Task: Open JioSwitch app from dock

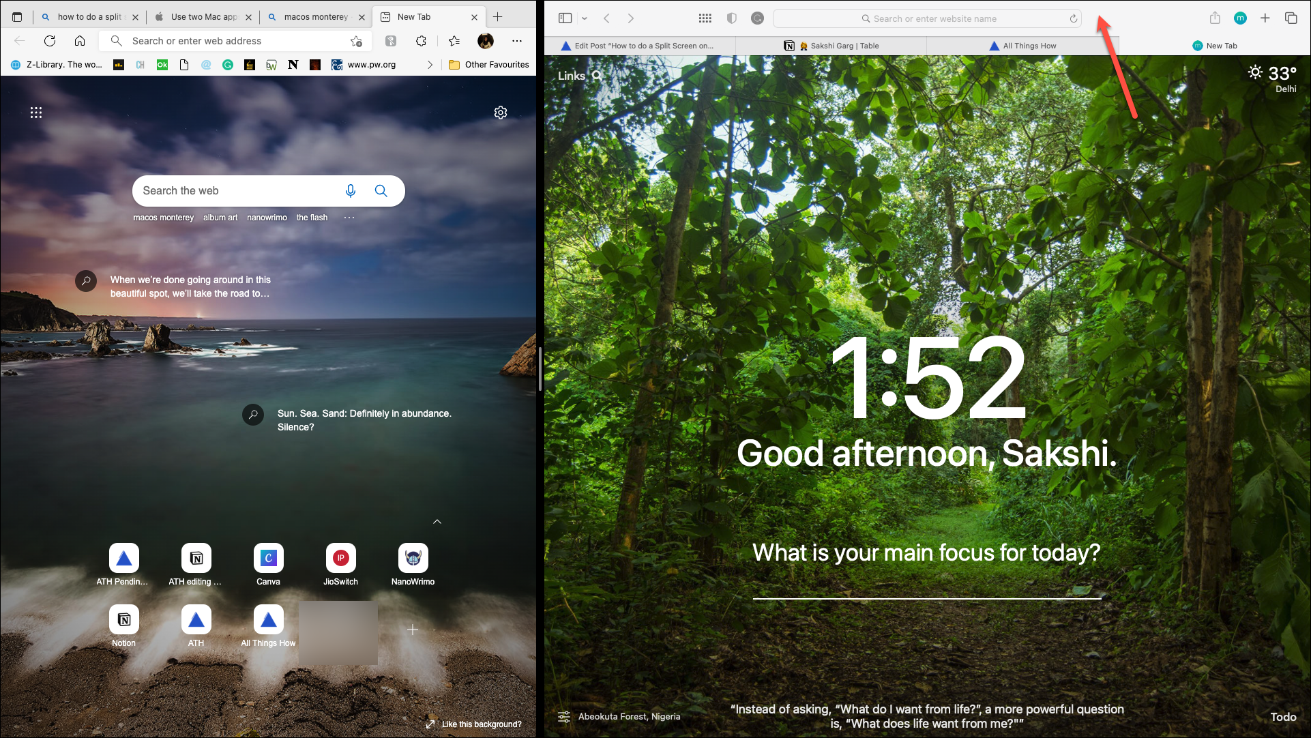Action: point(340,557)
